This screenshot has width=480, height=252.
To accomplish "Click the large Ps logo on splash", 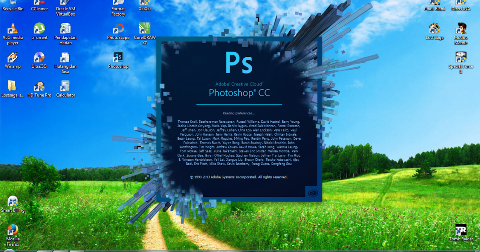I will [239, 62].
